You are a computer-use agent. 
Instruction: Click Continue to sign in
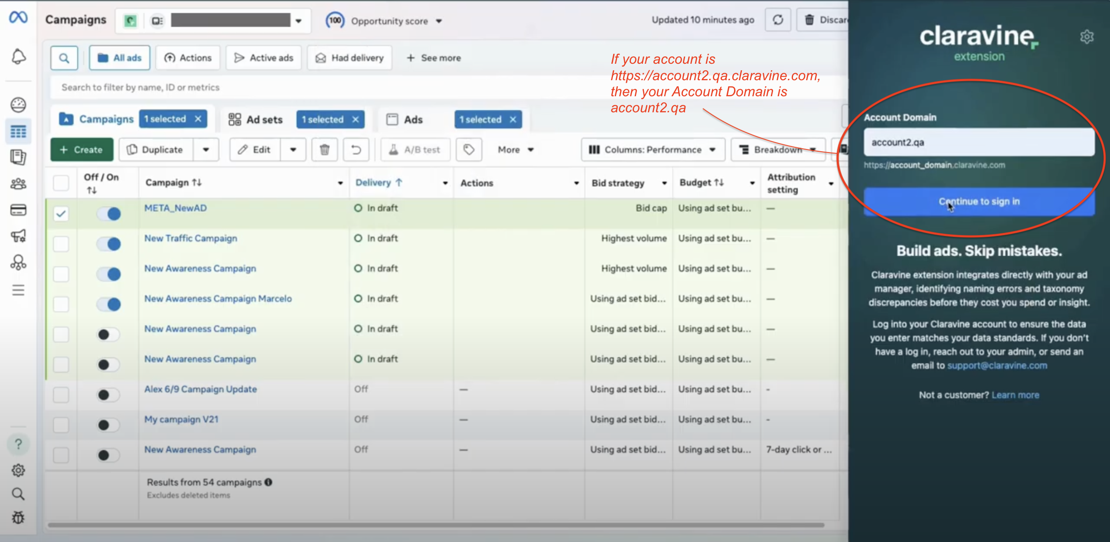click(979, 202)
